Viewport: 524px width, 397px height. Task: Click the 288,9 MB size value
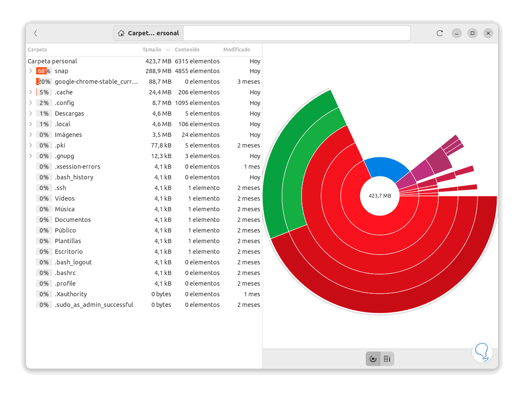158,71
